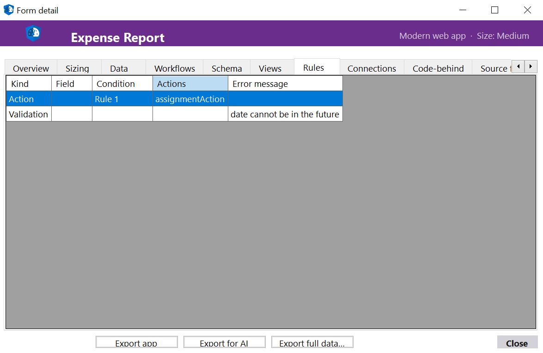Switch to the Workflows tab
The height and width of the screenshot is (353, 543).
click(x=175, y=68)
